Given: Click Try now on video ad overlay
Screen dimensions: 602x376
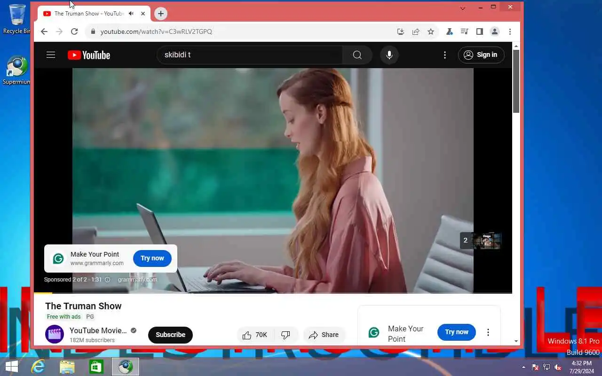Looking at the screenshot, I should pyautogui.click(x=152, y=258).
